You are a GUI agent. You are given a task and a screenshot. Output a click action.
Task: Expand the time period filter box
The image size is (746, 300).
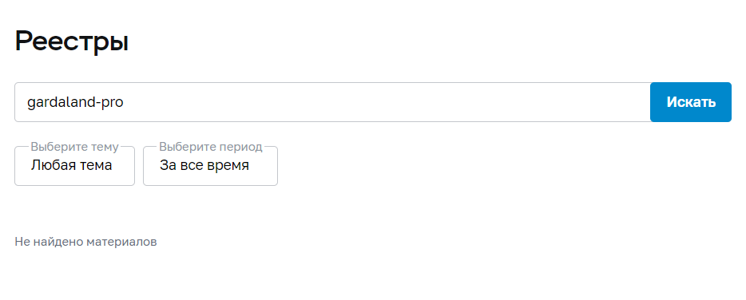tap(210, 166)
